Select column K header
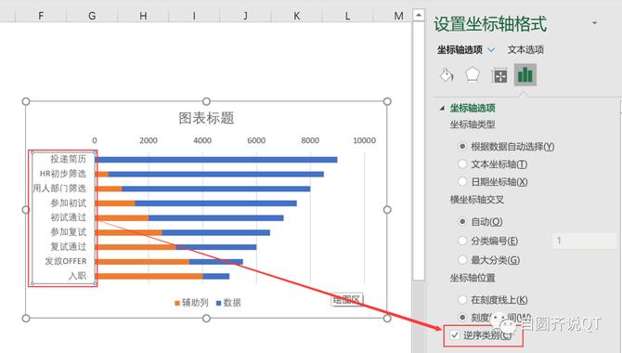 click(297, 16)
